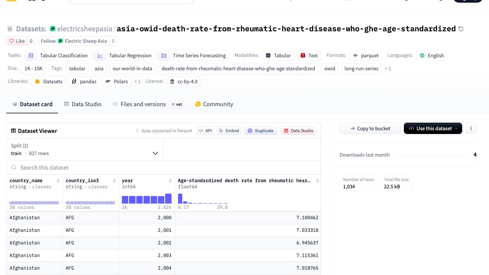Open Data Studio from the viewer toolbar

pos(298,131)
